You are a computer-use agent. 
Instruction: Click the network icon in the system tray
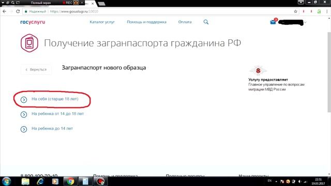305,181
